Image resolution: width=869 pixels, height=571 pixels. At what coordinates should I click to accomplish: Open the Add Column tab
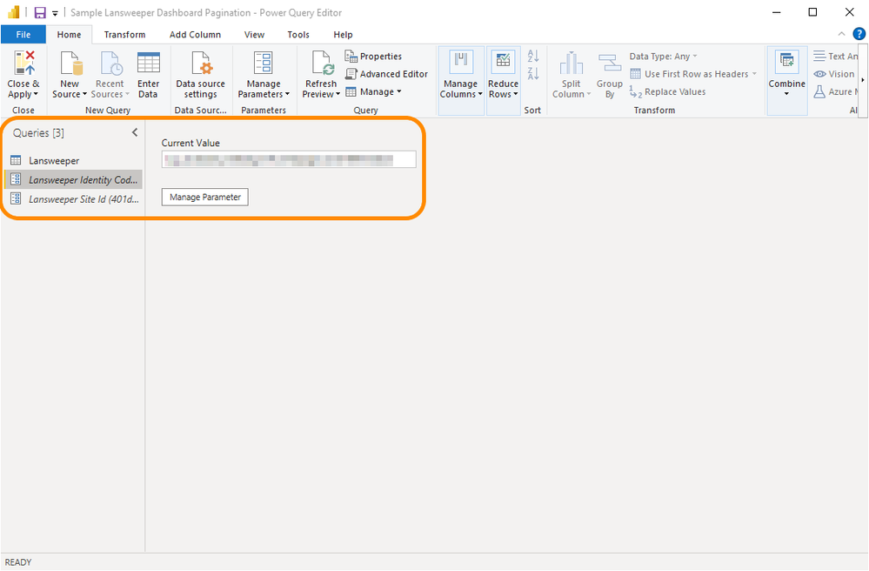(x=195, y=35)
